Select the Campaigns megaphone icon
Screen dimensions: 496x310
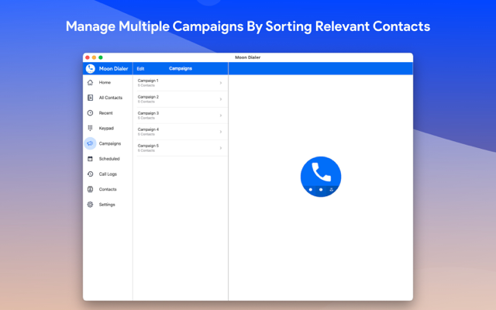coord(91,143)
